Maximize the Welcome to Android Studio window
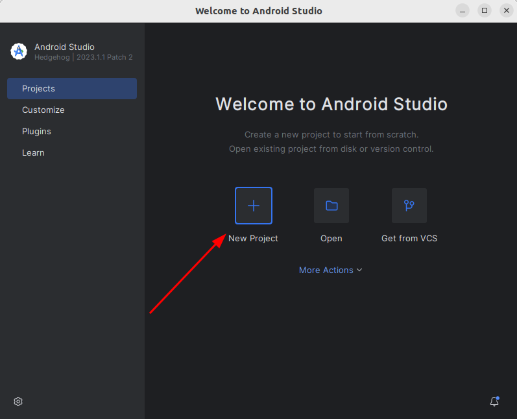The image size is (517, 419). click(485, 11)
